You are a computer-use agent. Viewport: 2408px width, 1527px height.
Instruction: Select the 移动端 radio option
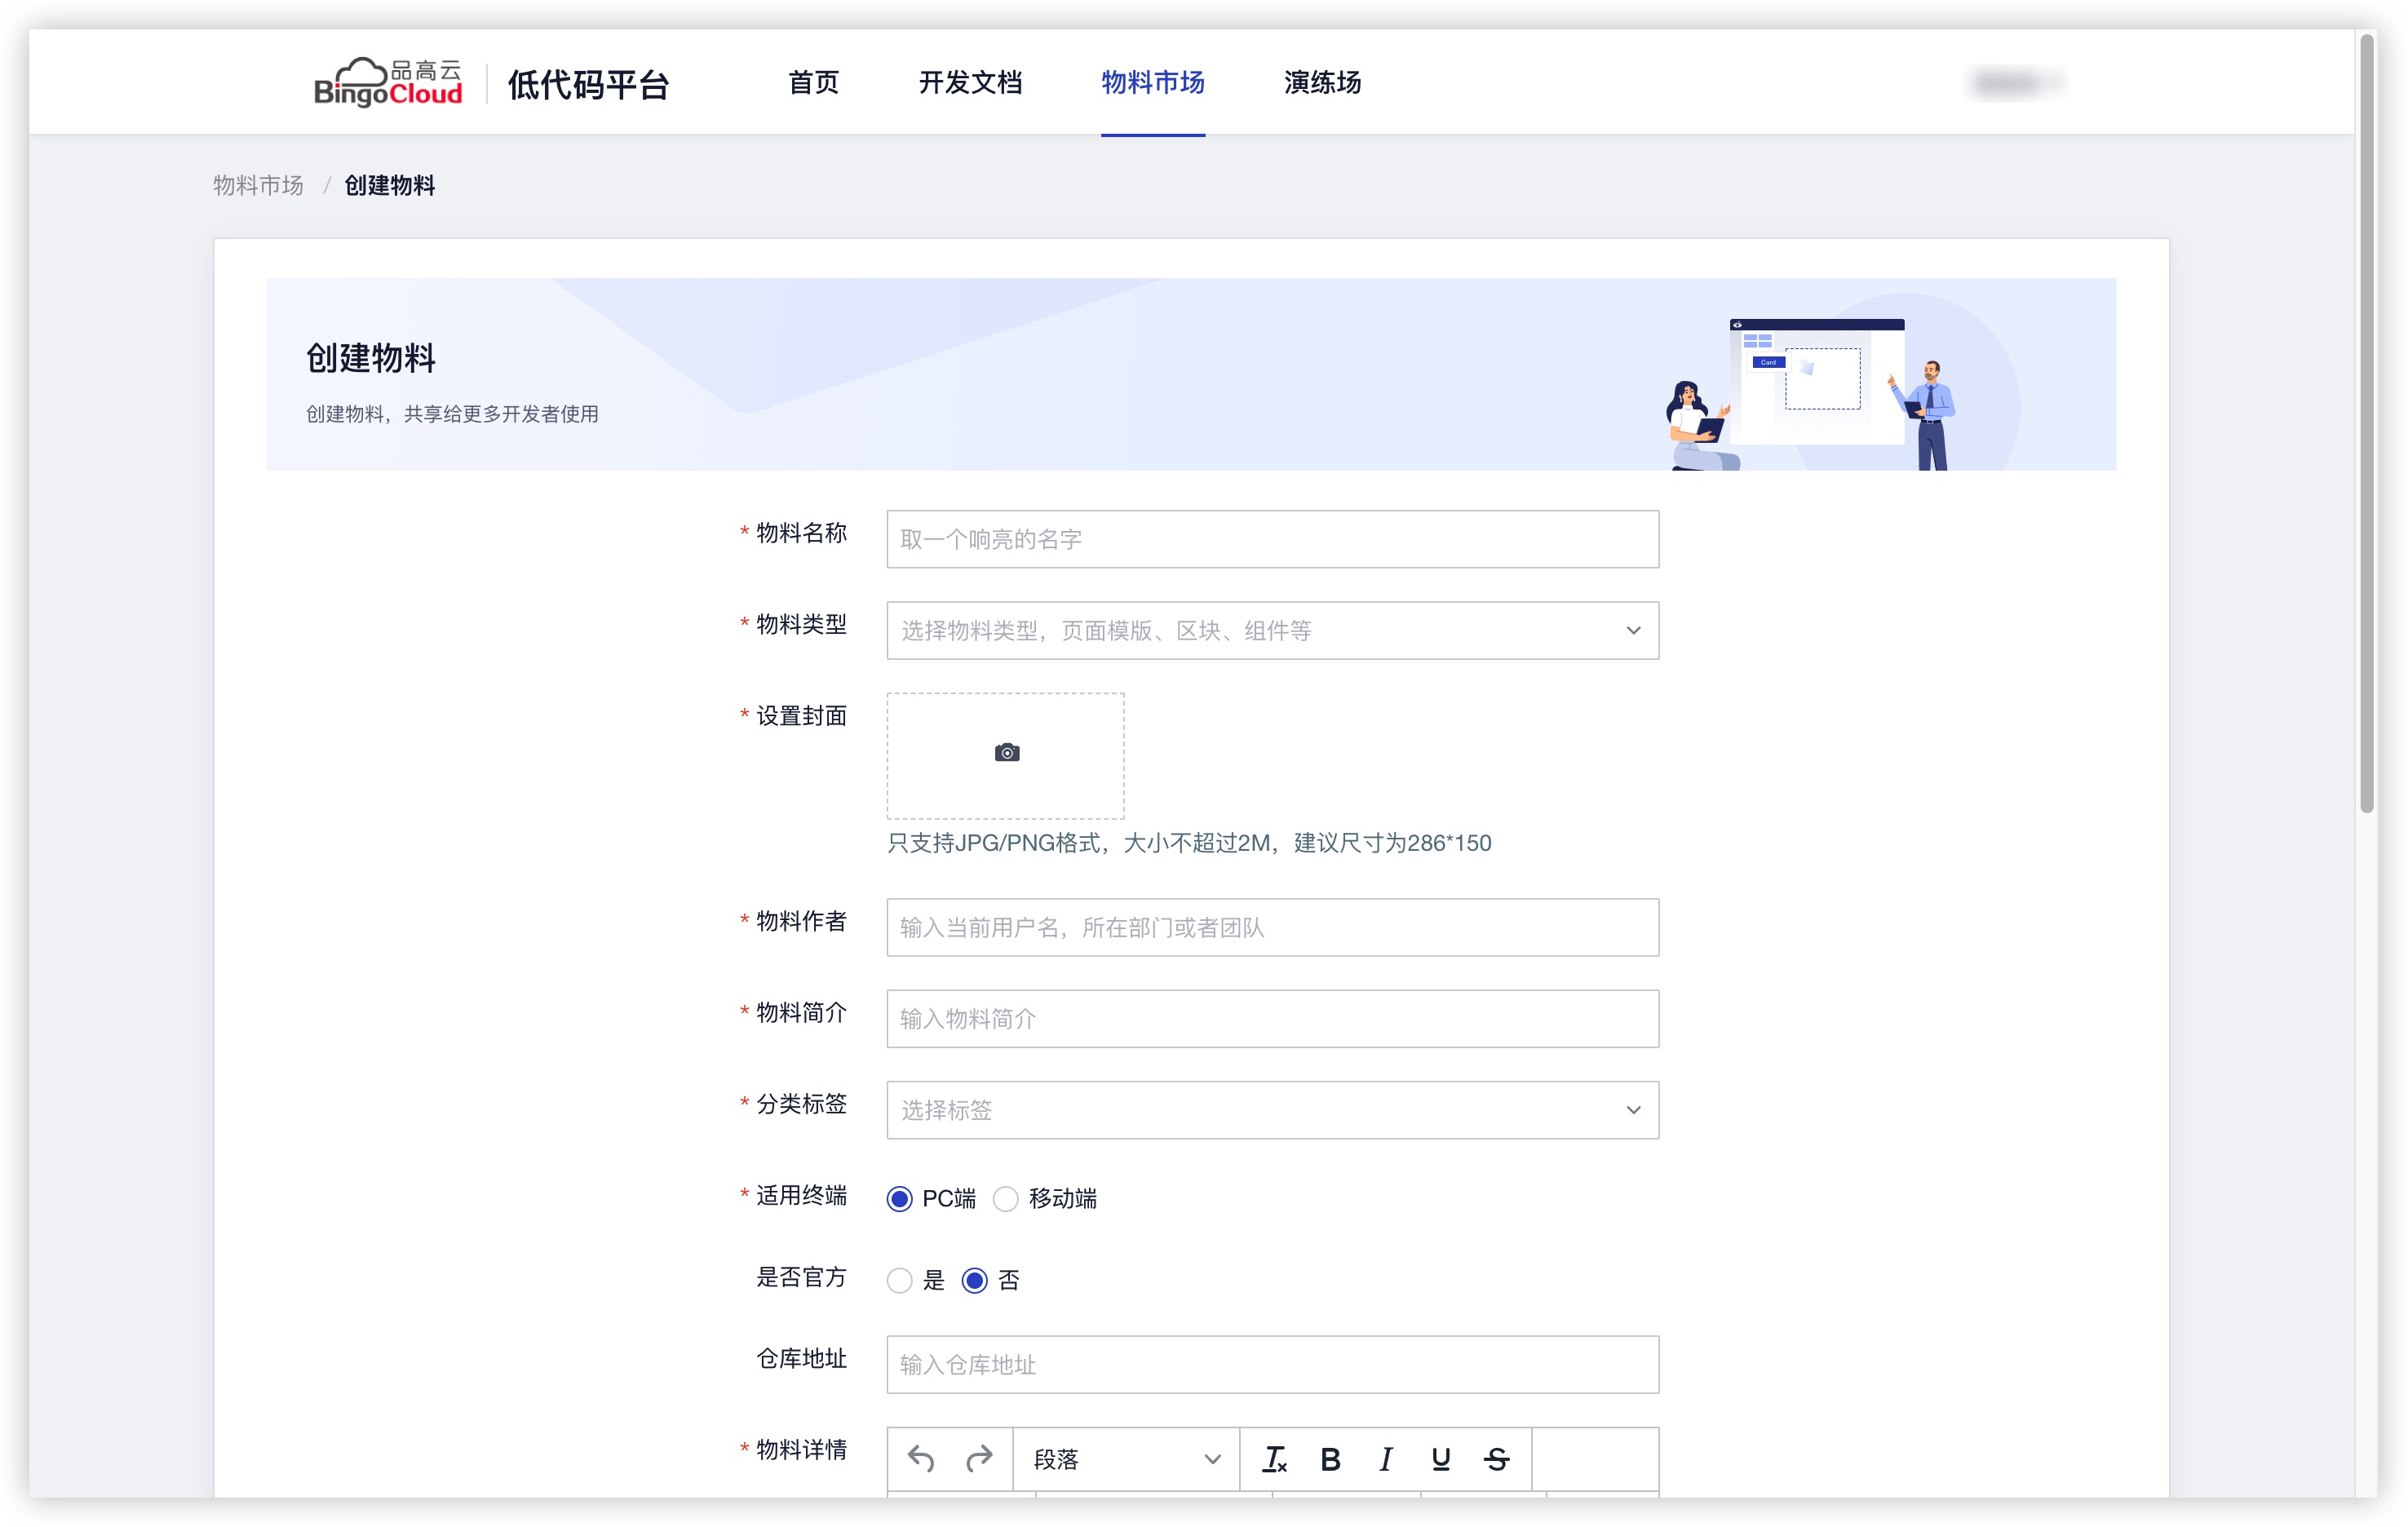[x=1005, y=1198]
